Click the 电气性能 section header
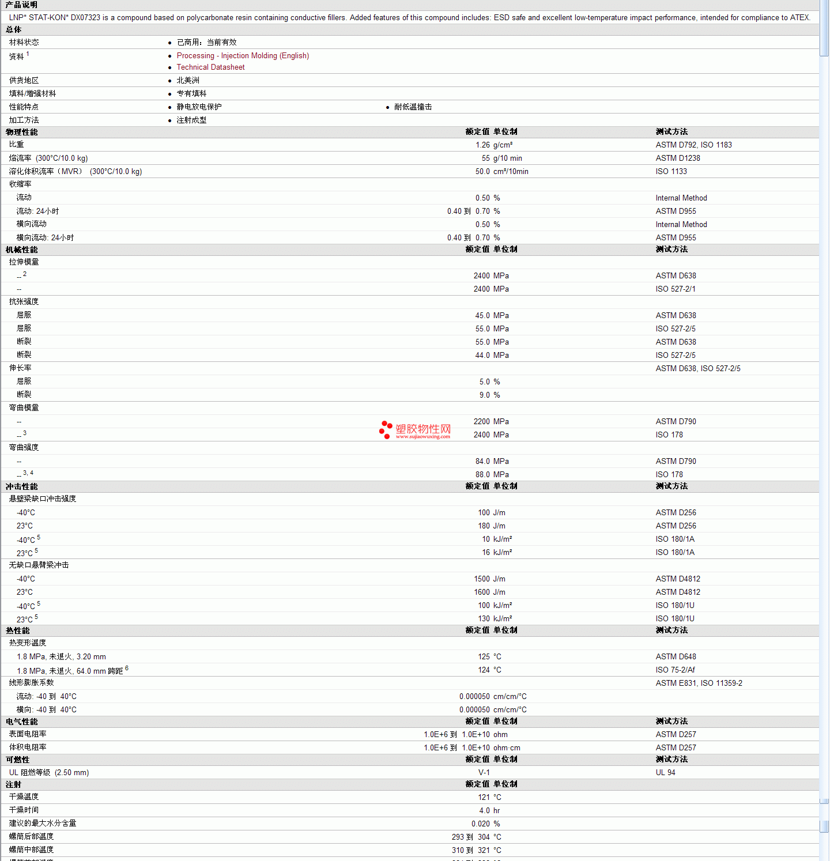Image resolution: width=830 pixels, height=861 pixels. [x=21, y=722]
